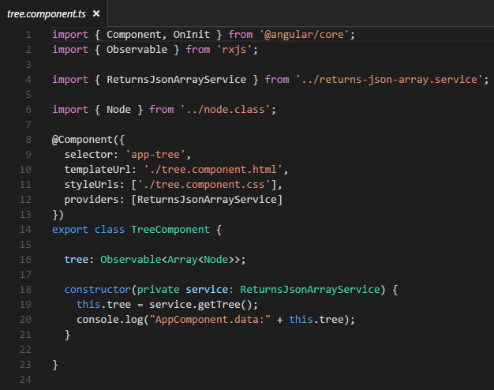Click line number 1 in gutter

[x=28, y=35]
